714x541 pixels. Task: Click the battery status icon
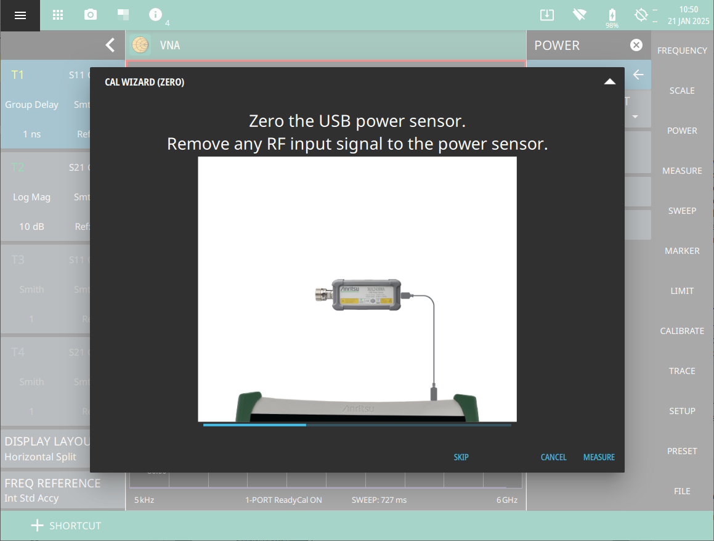612,15
